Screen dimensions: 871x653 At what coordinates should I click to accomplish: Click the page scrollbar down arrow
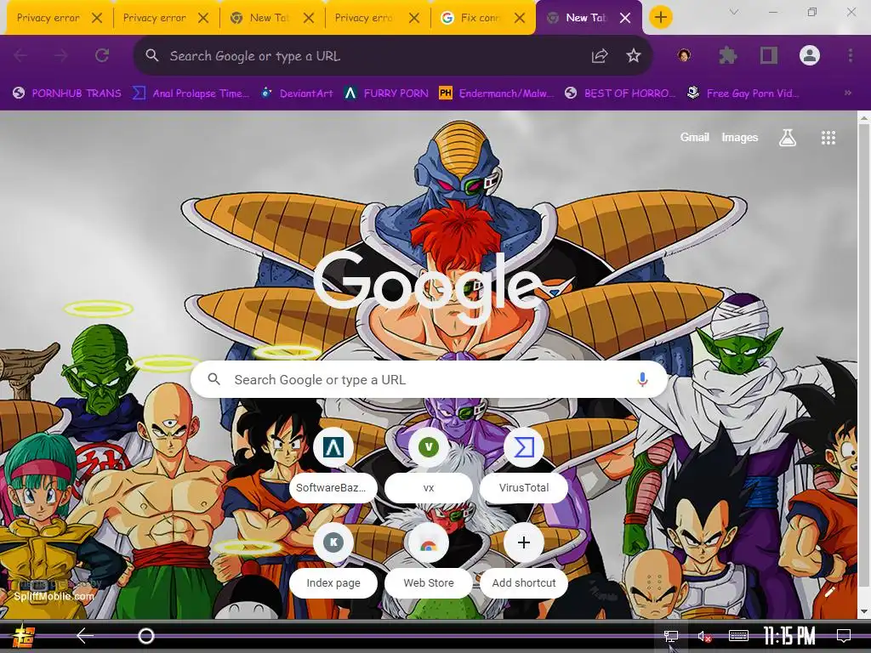[x=864, y=612]
